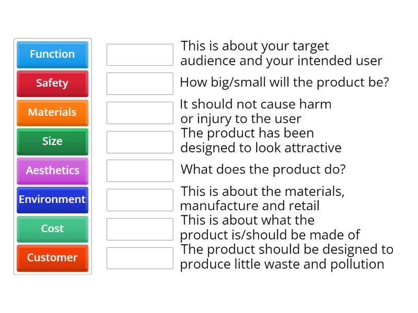Select the orange-red Customer tile
The width and height of the screenshot is (418, 313).
point(52,258)
